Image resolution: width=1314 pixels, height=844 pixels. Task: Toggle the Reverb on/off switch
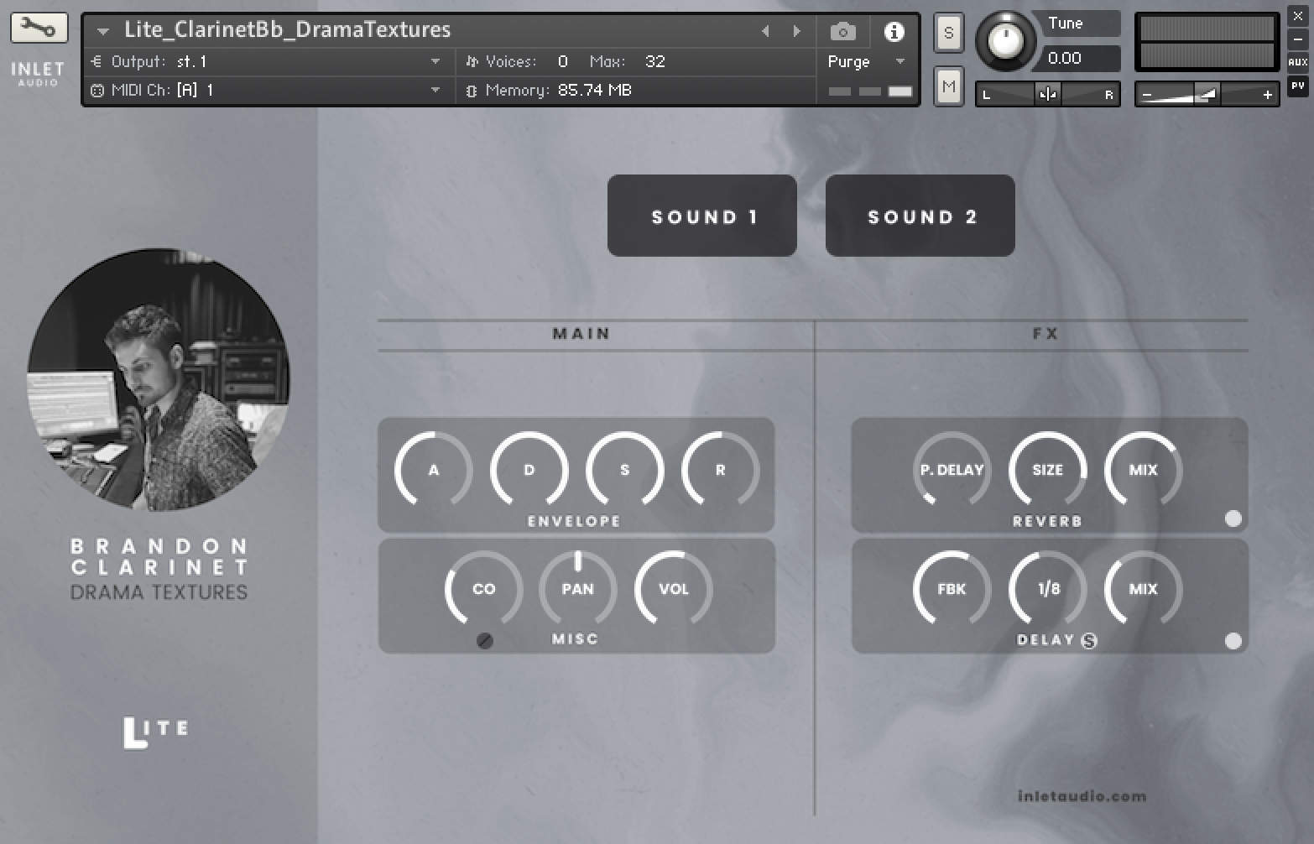tap(1233, 518)
